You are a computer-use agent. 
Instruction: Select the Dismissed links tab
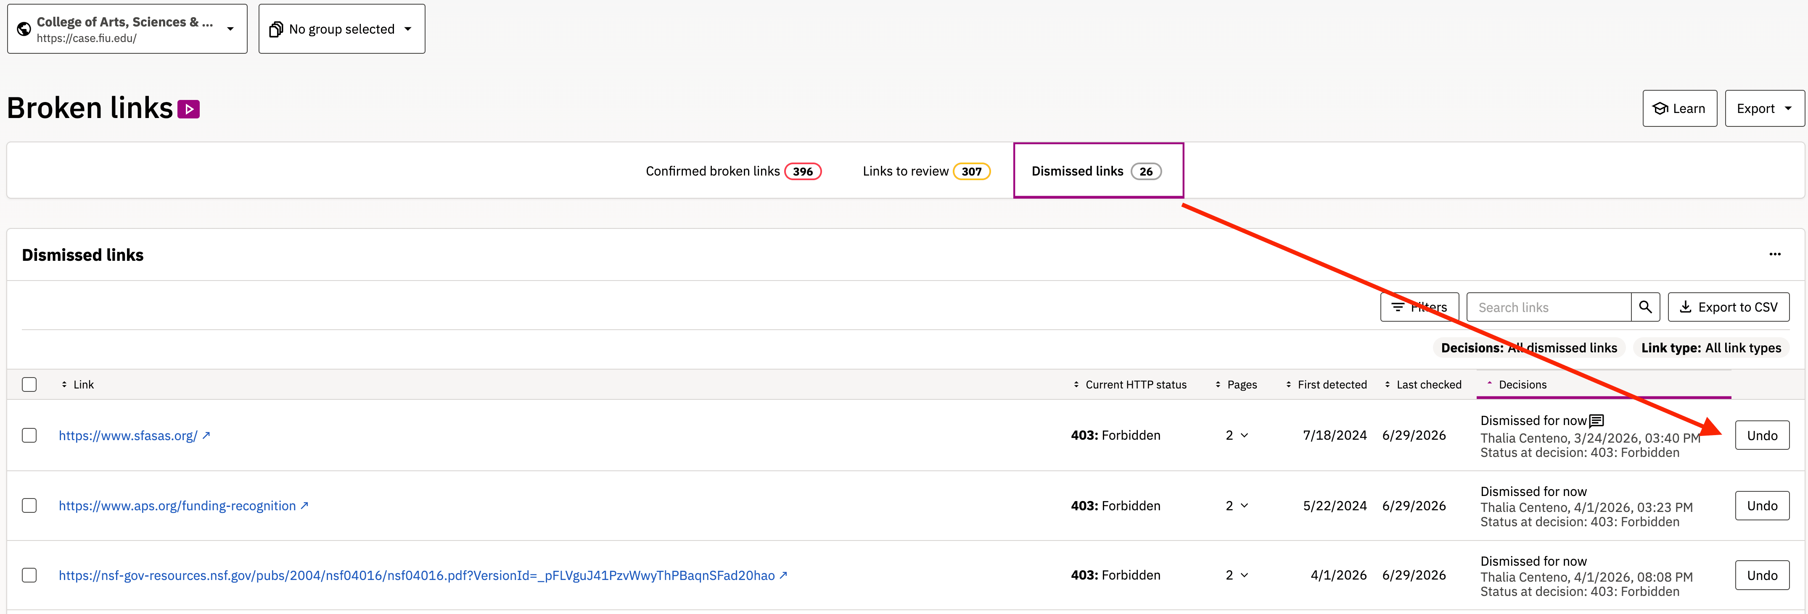point(1098,171)
